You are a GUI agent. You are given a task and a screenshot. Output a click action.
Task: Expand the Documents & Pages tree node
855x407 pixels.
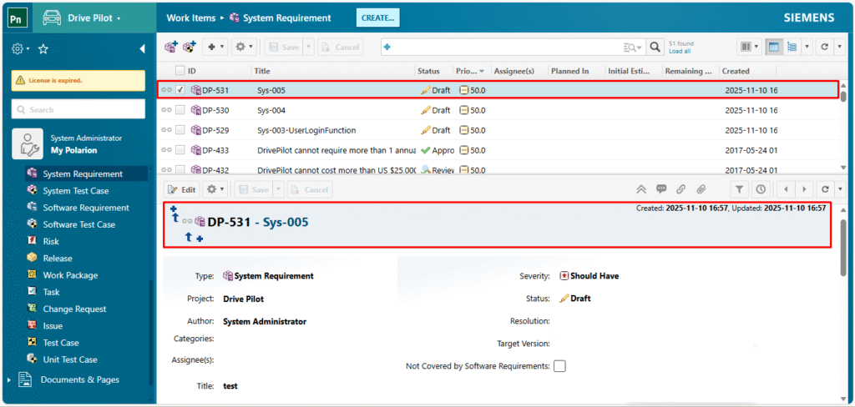click(x=9, y=380)
